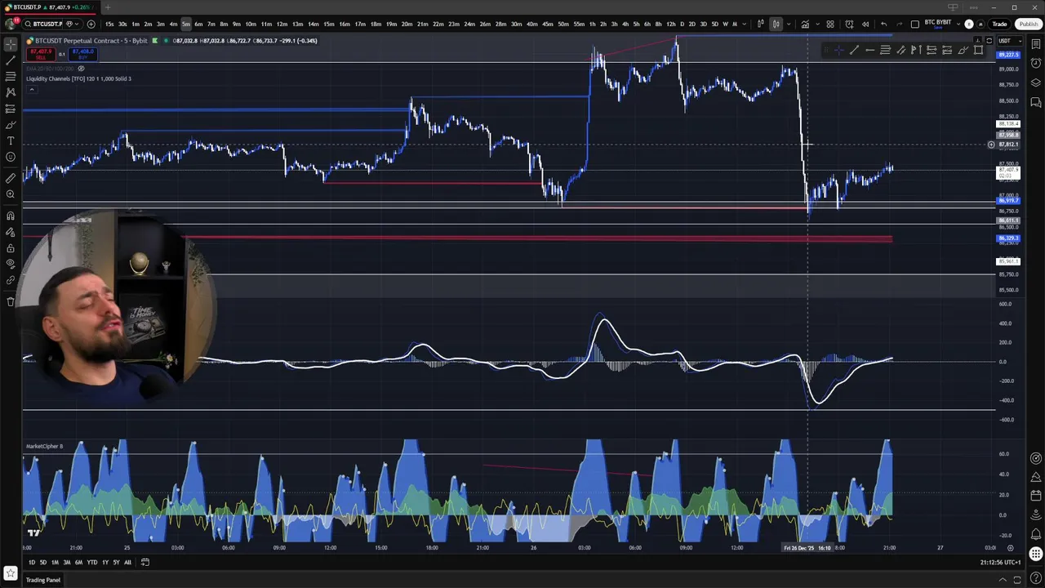1045x588 pixels.
Task: Toggle the B badge near Trade button
Action: click(x=969, y=24)
